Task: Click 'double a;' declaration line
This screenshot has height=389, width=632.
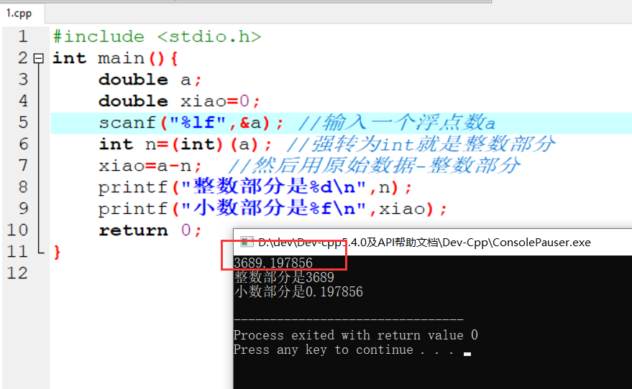Action: click(x=150, y=80)
